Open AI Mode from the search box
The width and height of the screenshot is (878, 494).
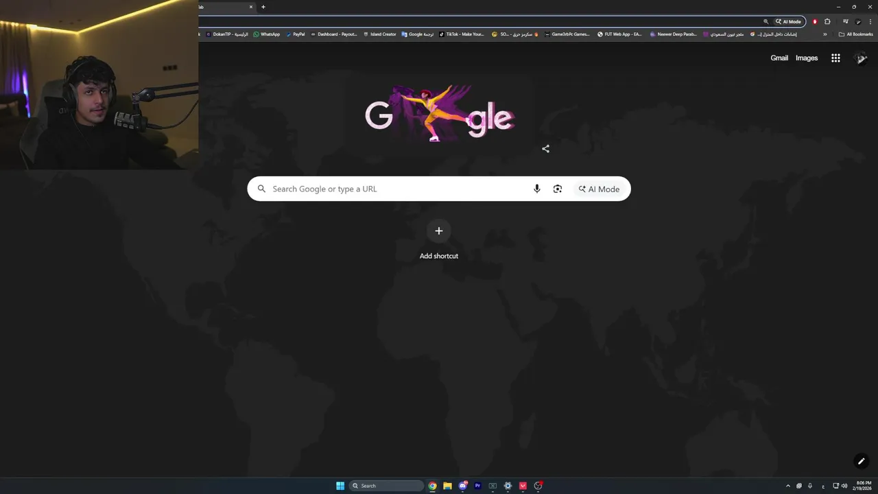pos(599,189)
